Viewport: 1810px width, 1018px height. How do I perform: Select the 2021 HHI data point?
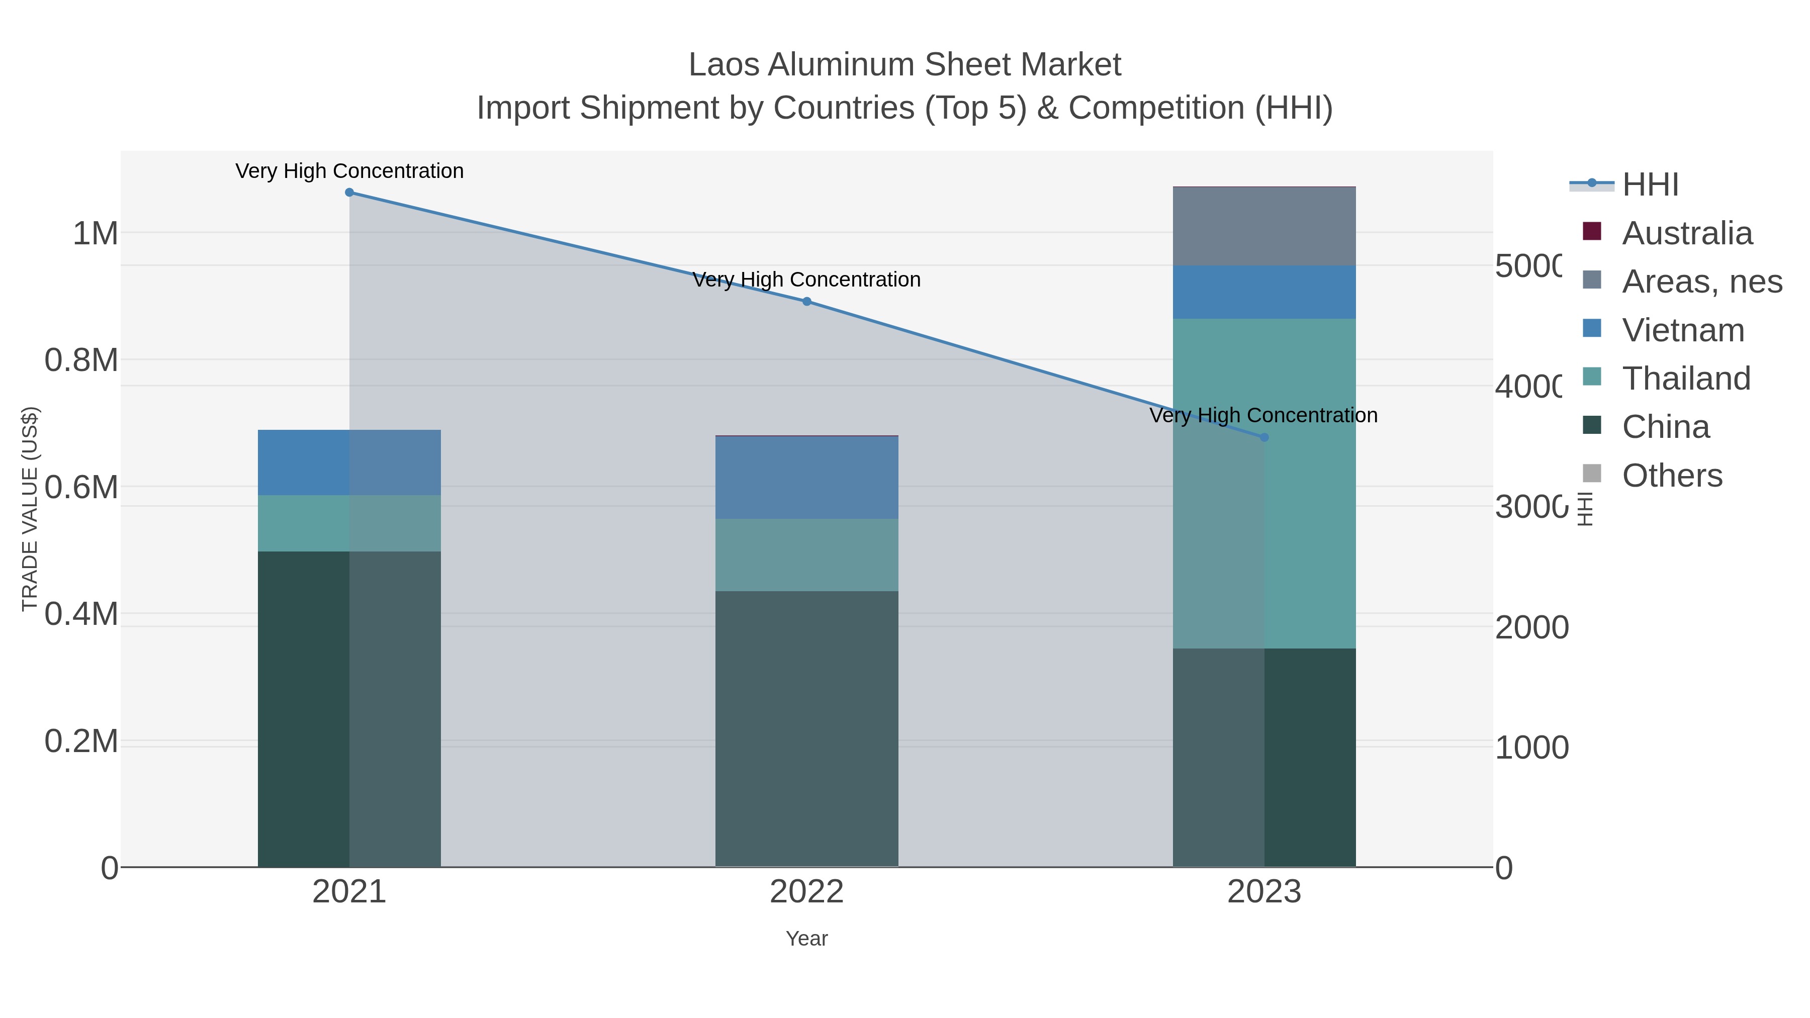point(349,193)
